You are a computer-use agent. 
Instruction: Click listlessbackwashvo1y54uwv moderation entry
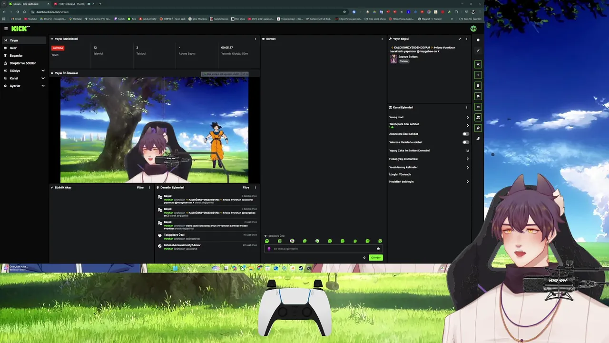(207, 247)
